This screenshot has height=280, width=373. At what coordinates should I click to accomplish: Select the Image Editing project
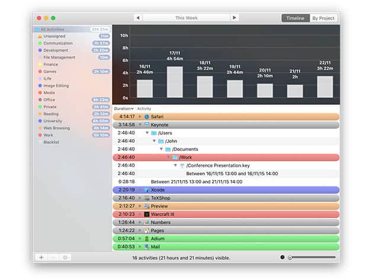[72, 86]
